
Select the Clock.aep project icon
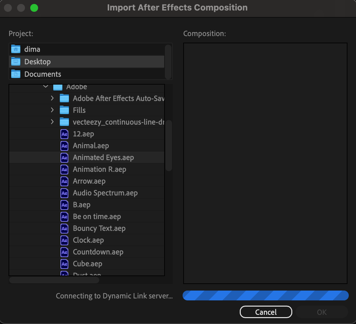[64, 240]
